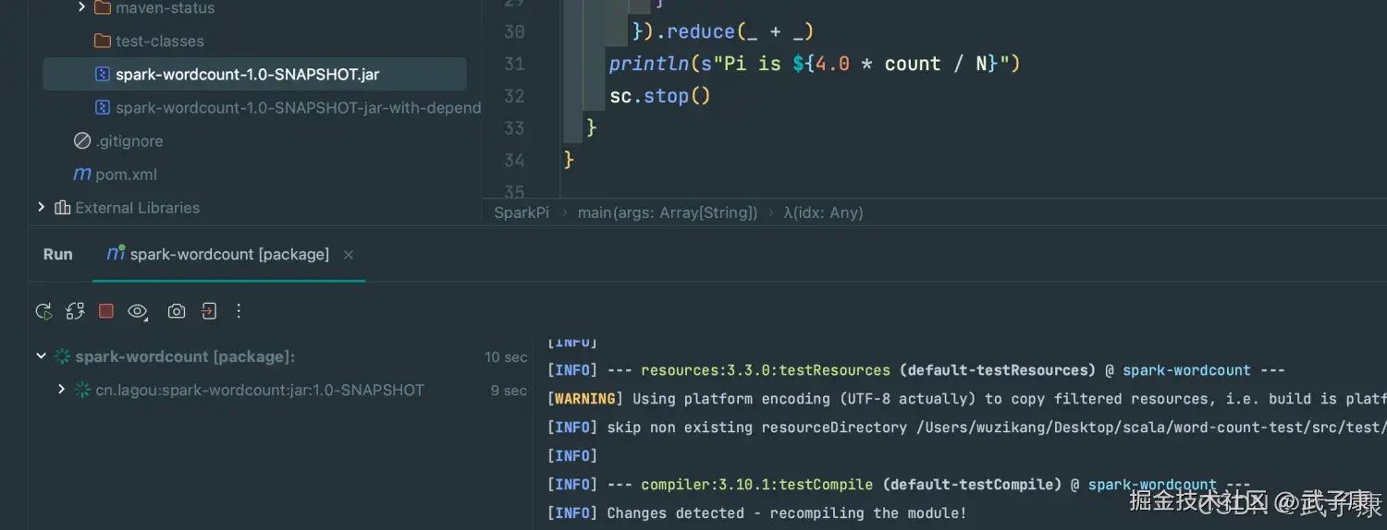Collapse the spark-wordcount [package] build node
Image resolution: width=1387 pixels, height=530 pixels.
pos(41,356)
